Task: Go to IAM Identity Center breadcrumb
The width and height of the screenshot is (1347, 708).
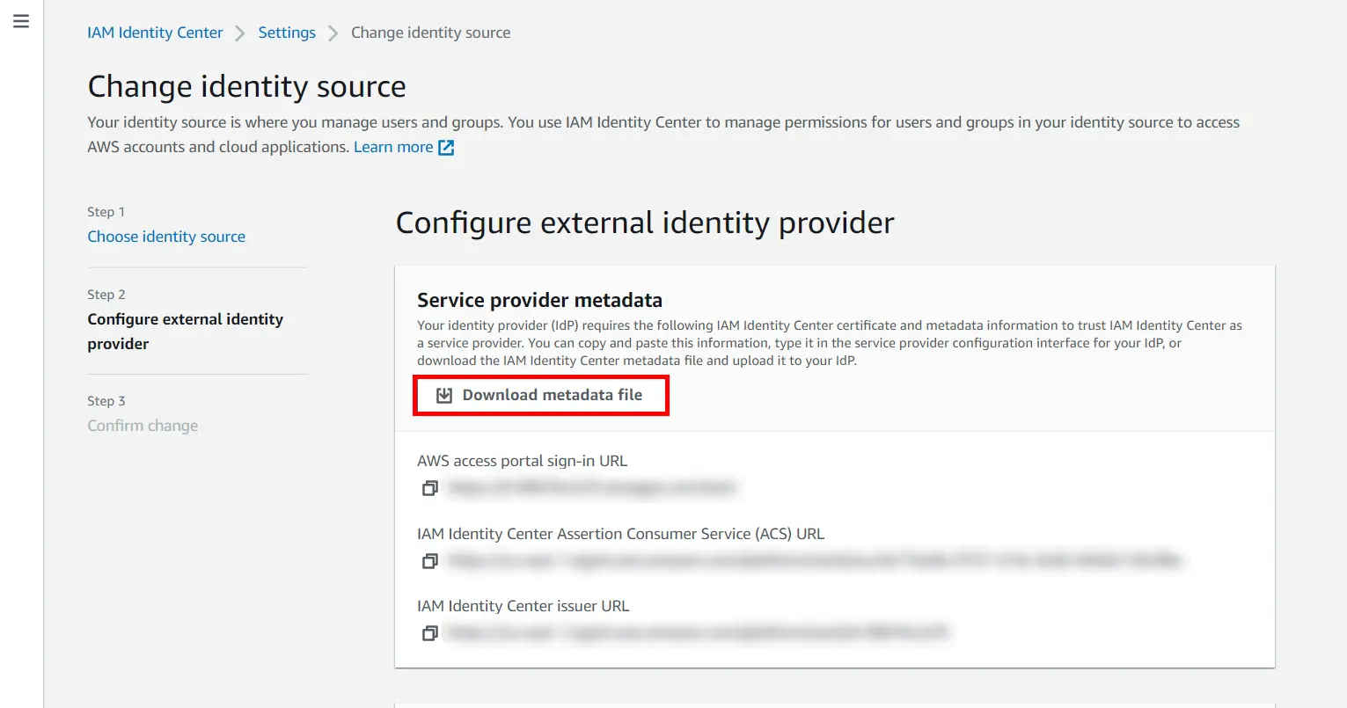Action: click(155, 33)
